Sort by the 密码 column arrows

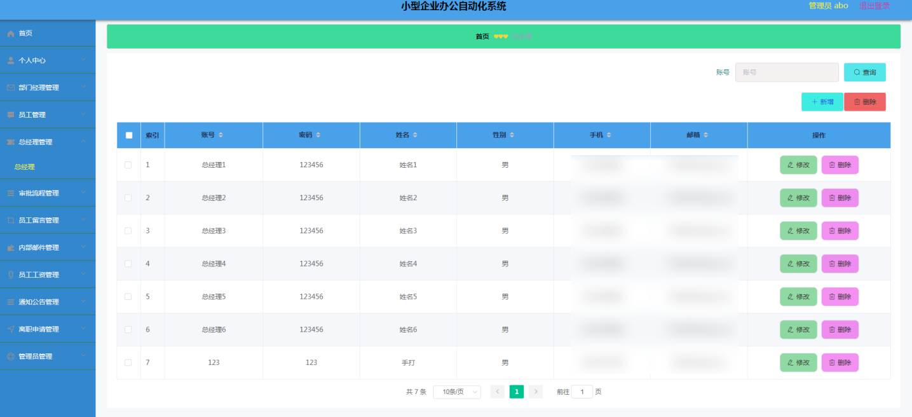318,135
